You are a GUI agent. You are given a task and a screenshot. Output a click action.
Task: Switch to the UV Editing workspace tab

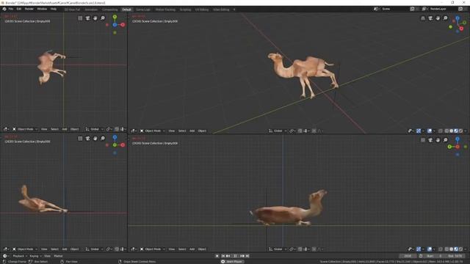point(202,10)
